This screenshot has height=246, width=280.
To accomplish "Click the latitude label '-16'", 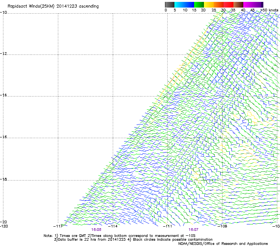I will tap(3, 137).
